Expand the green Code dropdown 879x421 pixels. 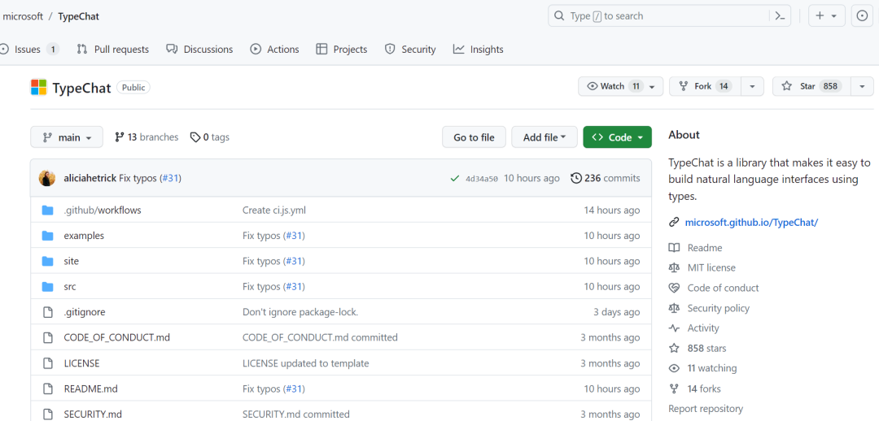(x=617, y=137)
